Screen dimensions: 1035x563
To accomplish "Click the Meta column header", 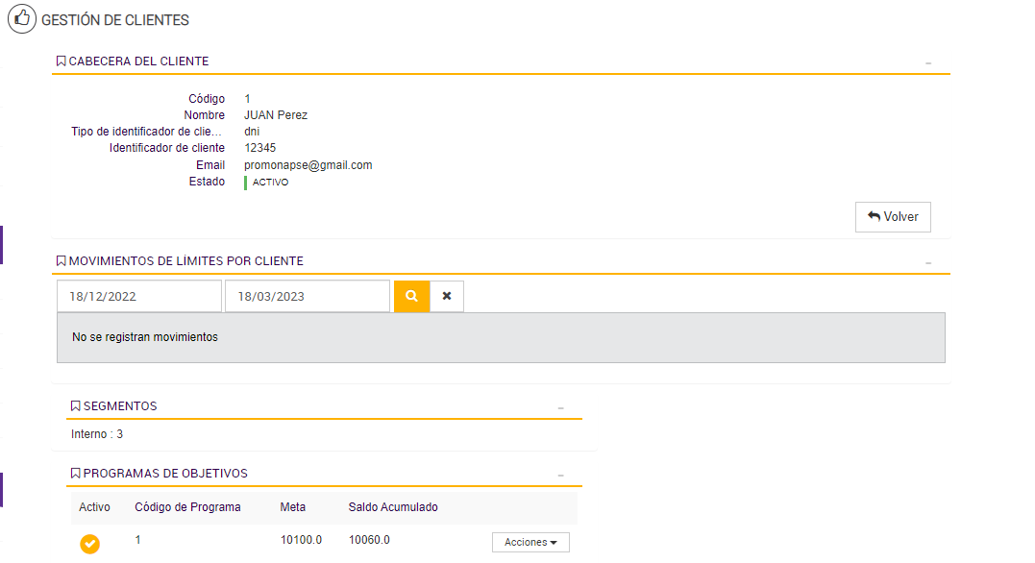I will click(293, 507).
